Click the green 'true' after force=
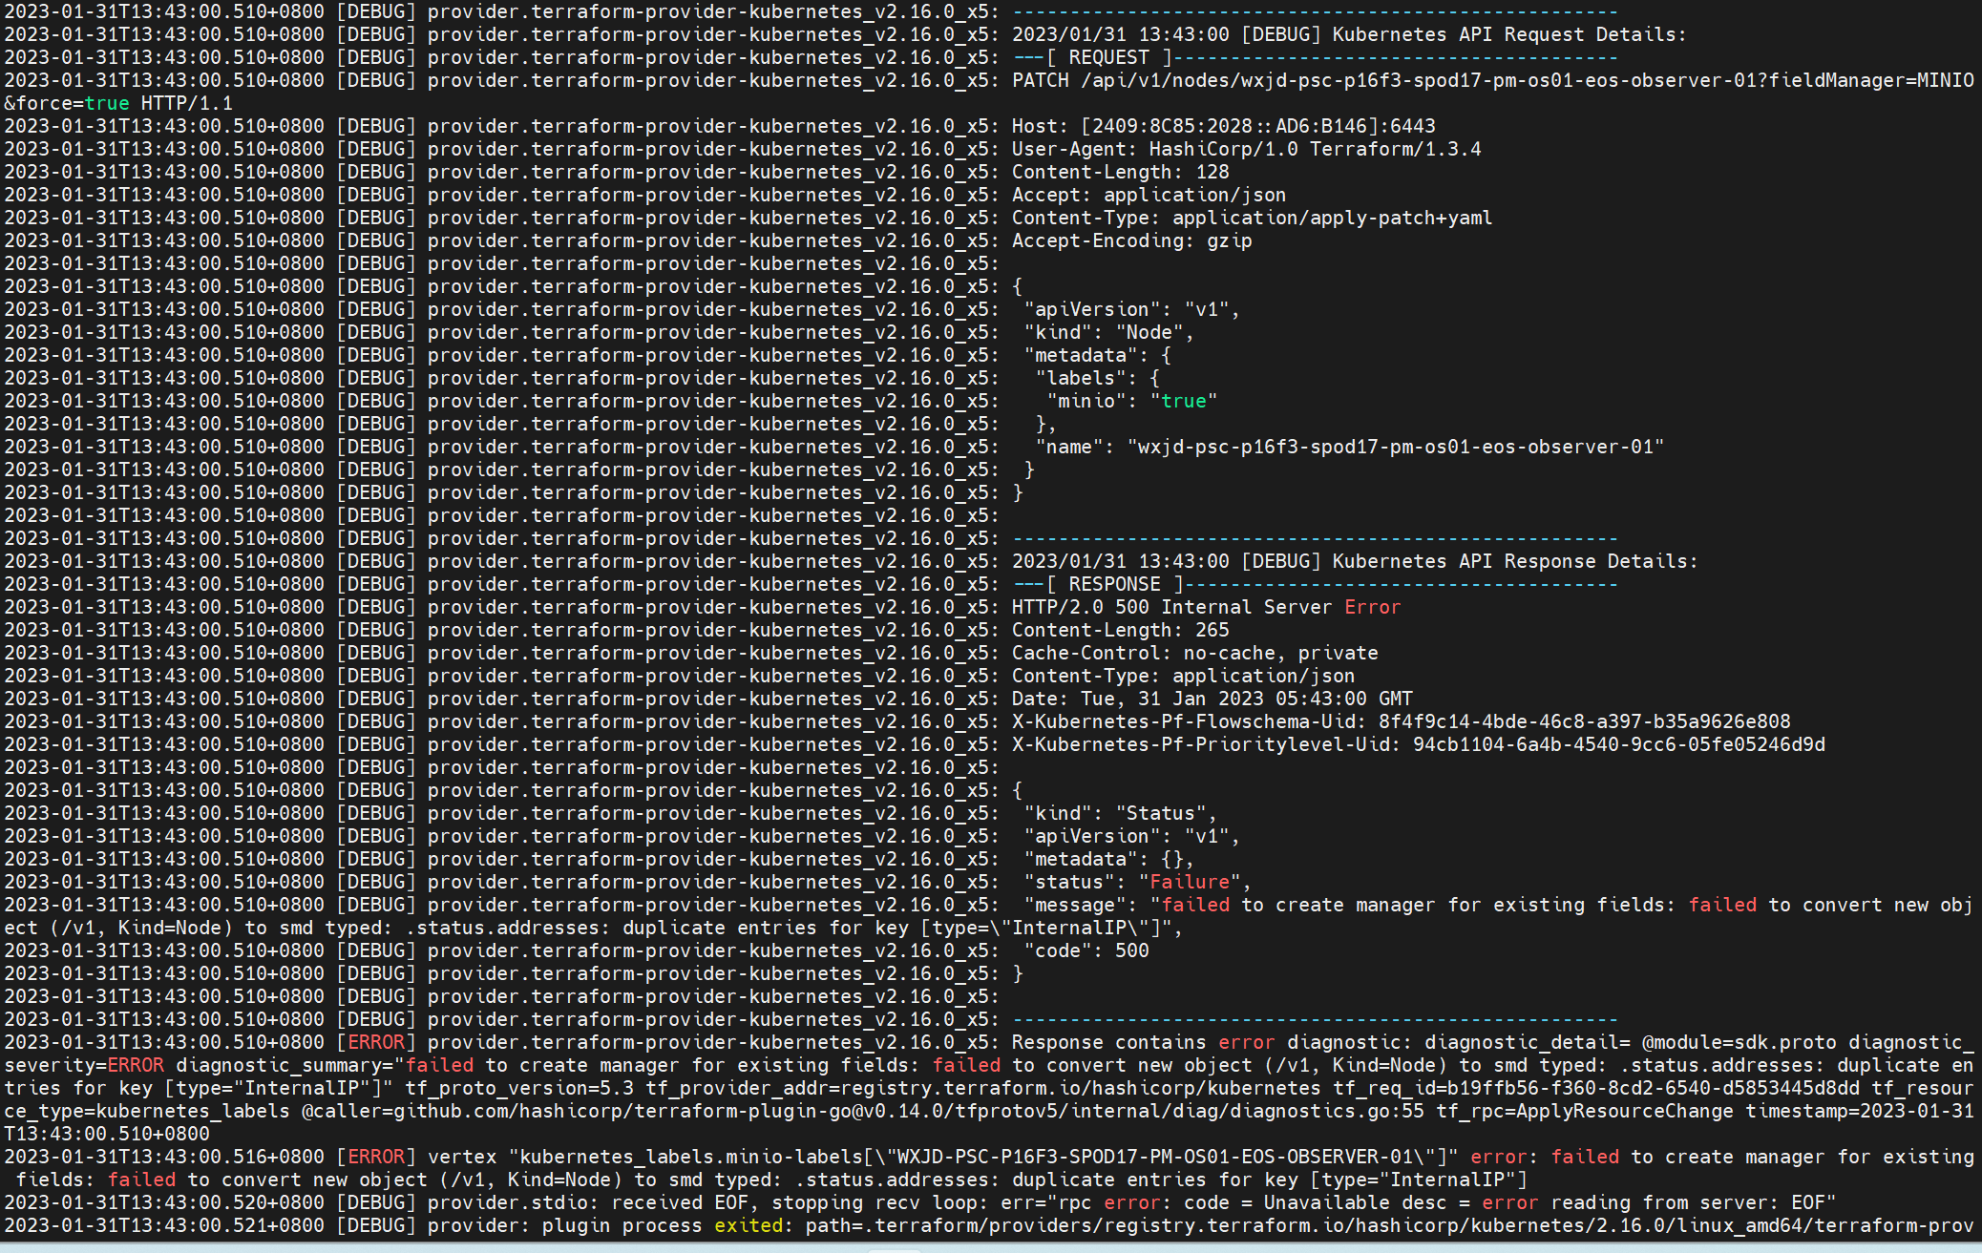Screen dimensions: 1982x1253 tap(106, 103)
